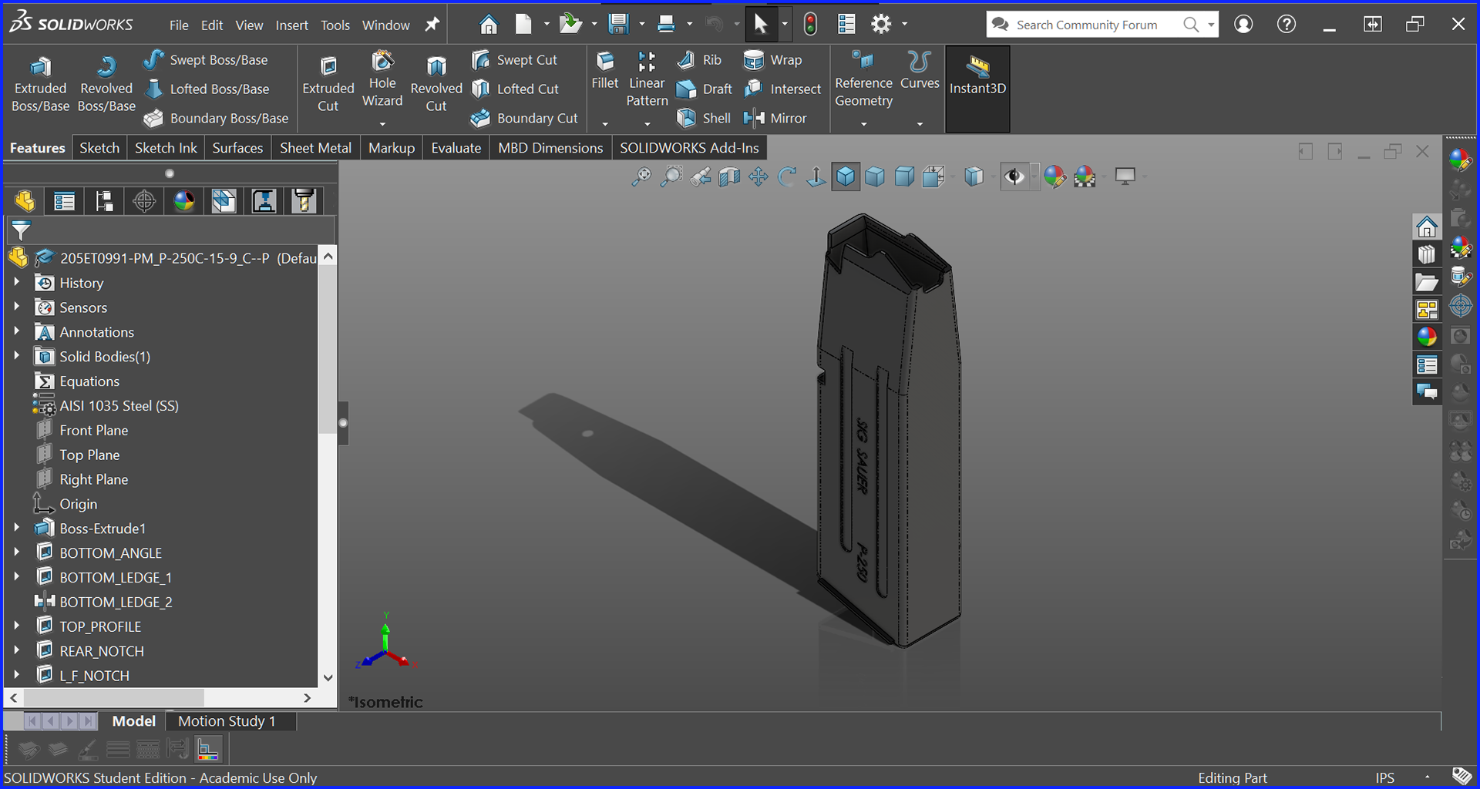Open Reference Geometry tool
1480x789 pixels.
coord(863,79)
